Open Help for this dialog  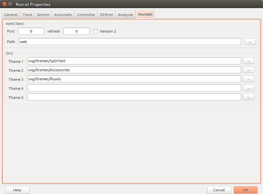(17, 190)
